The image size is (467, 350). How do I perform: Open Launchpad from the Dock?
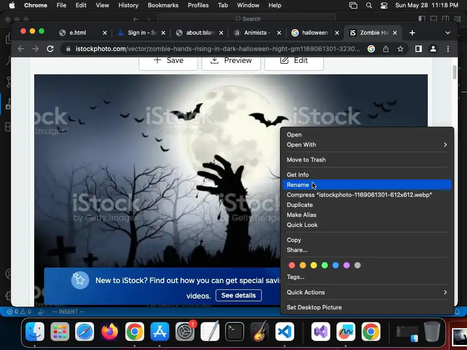60,331
